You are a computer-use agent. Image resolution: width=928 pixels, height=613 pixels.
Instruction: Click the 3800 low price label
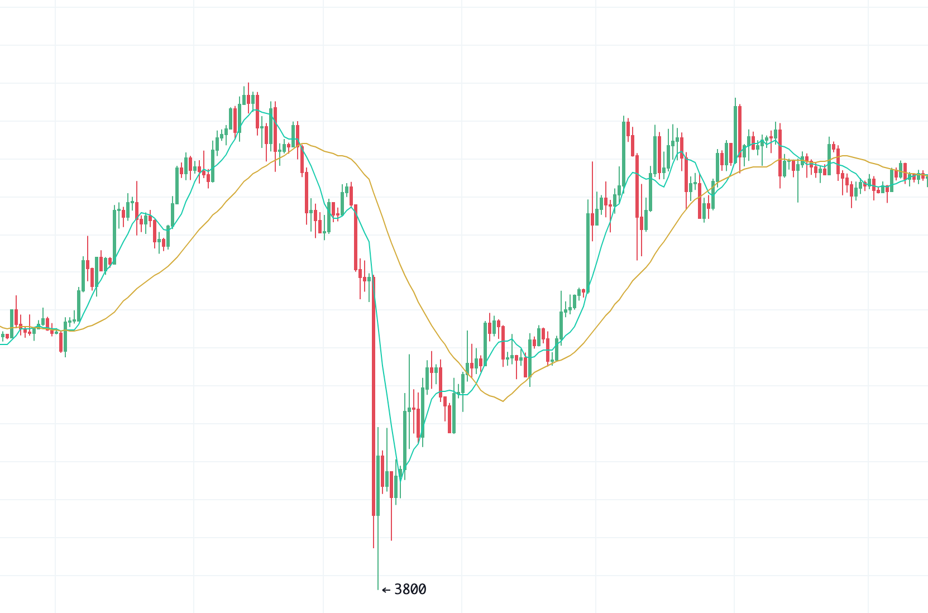coord(410,590)
